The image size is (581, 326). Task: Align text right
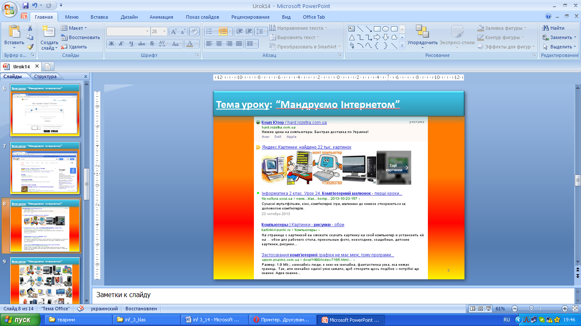pyautogui.click(x=229, y=43)
